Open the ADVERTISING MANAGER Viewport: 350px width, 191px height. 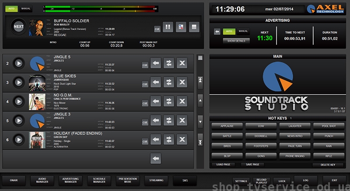pos(70,181)
